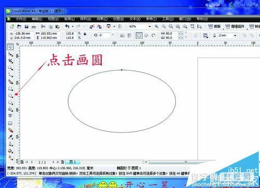
Task: Click the Cut scissors icon
Action: [43, 26]
